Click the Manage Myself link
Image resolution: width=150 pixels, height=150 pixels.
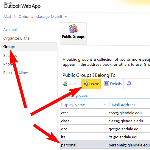[x=49, y=17]
